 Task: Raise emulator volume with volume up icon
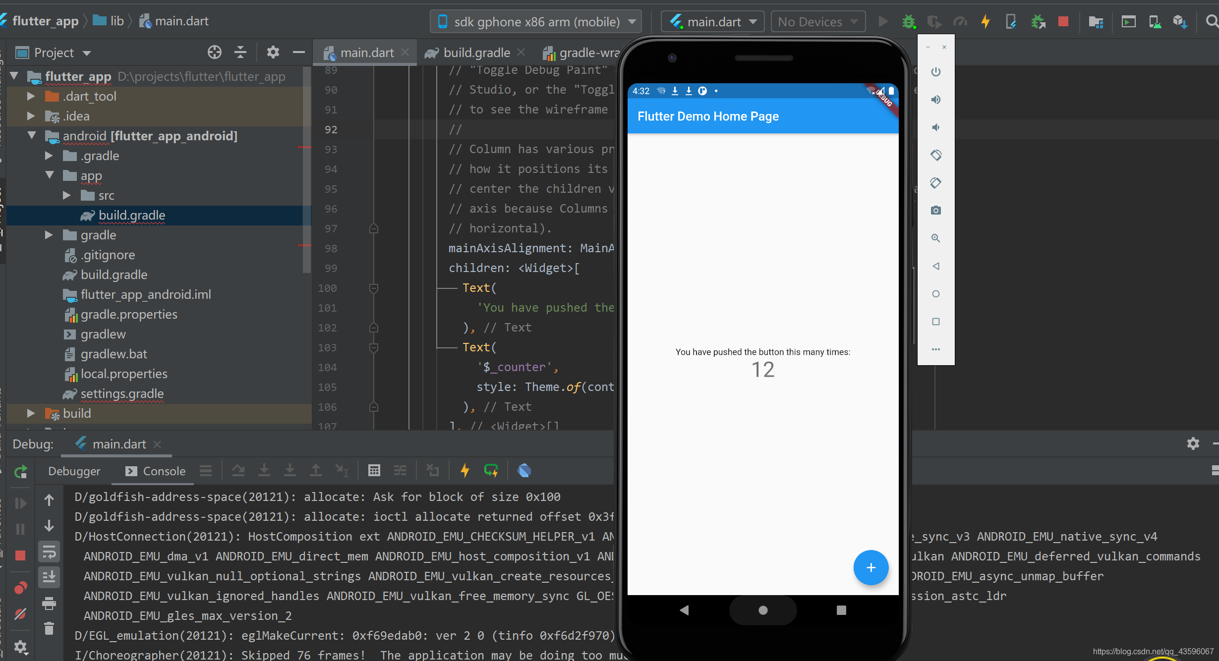(935, 100)
